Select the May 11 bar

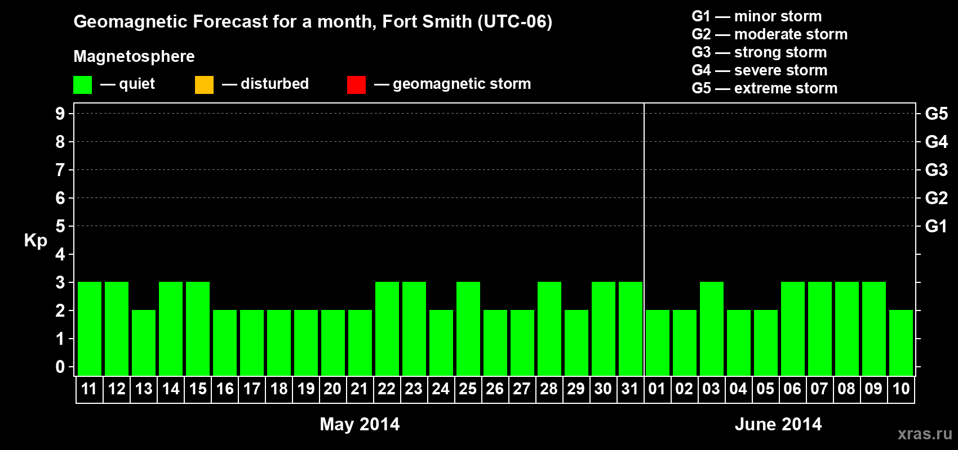[90, 328]
